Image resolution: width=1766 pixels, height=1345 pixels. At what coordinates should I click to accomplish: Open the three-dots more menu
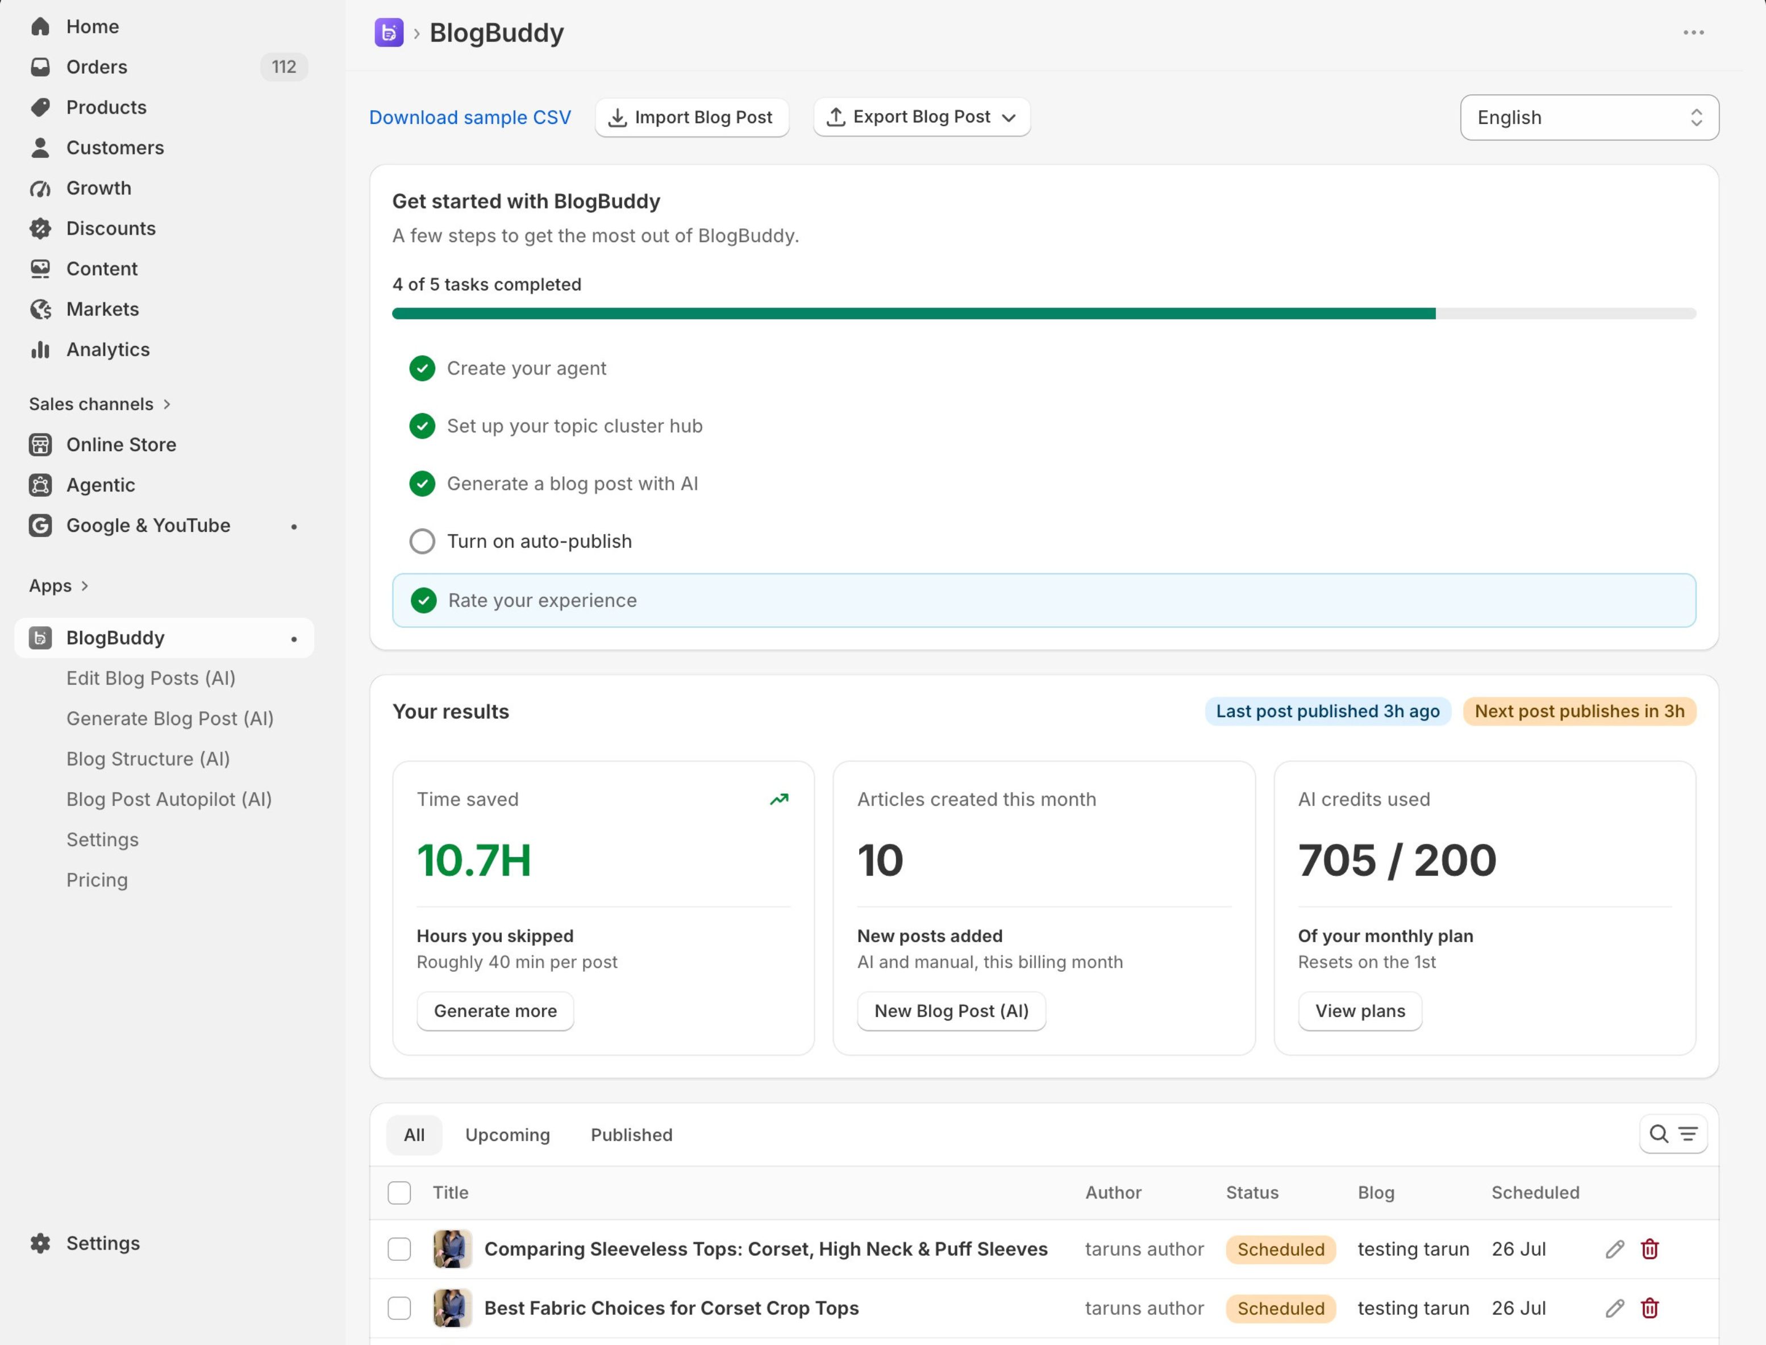tap(1693, 33)
